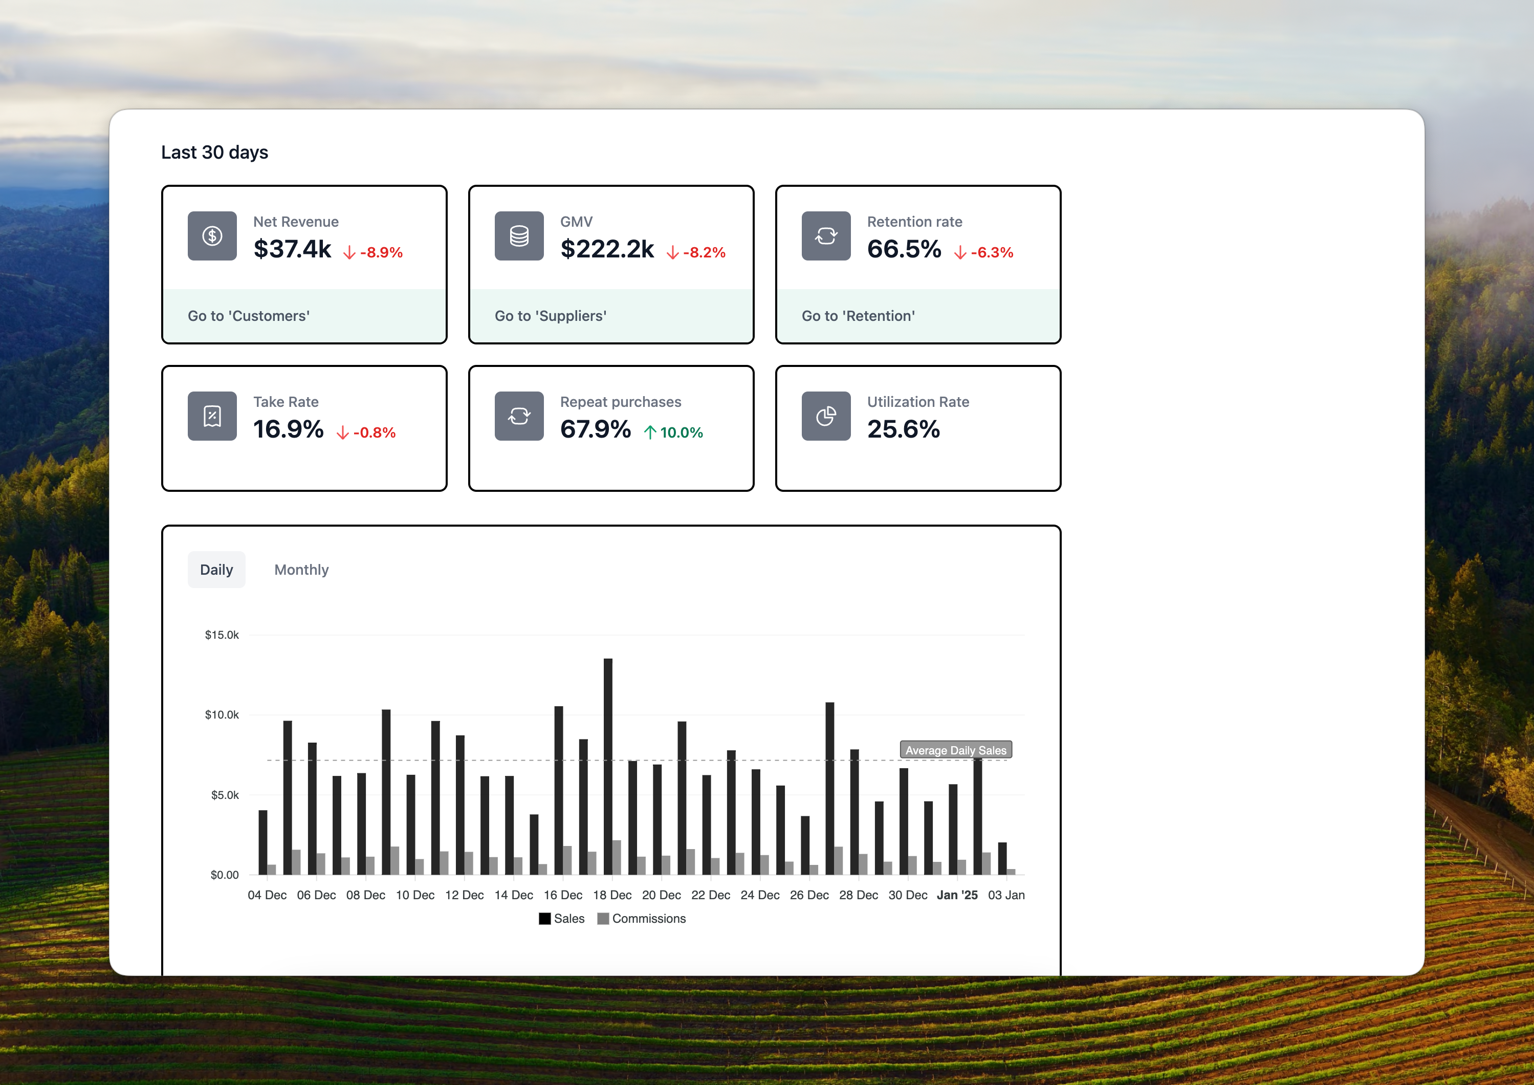Image resolution: width=1534 pixels, height=1085 pixels.
Task: Switch chart to the Monthly tab
Action: point(301,570)
